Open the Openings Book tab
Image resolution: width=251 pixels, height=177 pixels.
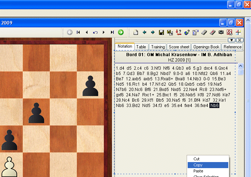point(206,47)
